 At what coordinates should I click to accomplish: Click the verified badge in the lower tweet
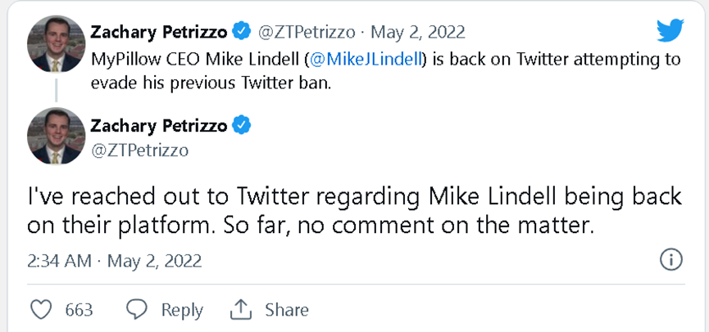tap(241, 126)
